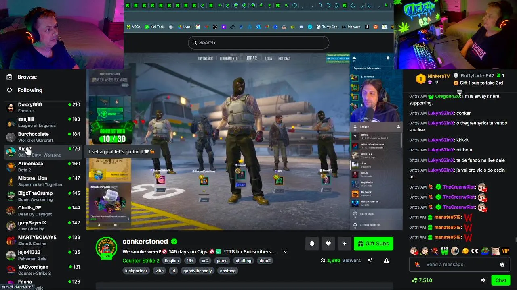Click the English tag
Image resolution: width=517 pixels, height=290 pixels.
tap(171, 261)
